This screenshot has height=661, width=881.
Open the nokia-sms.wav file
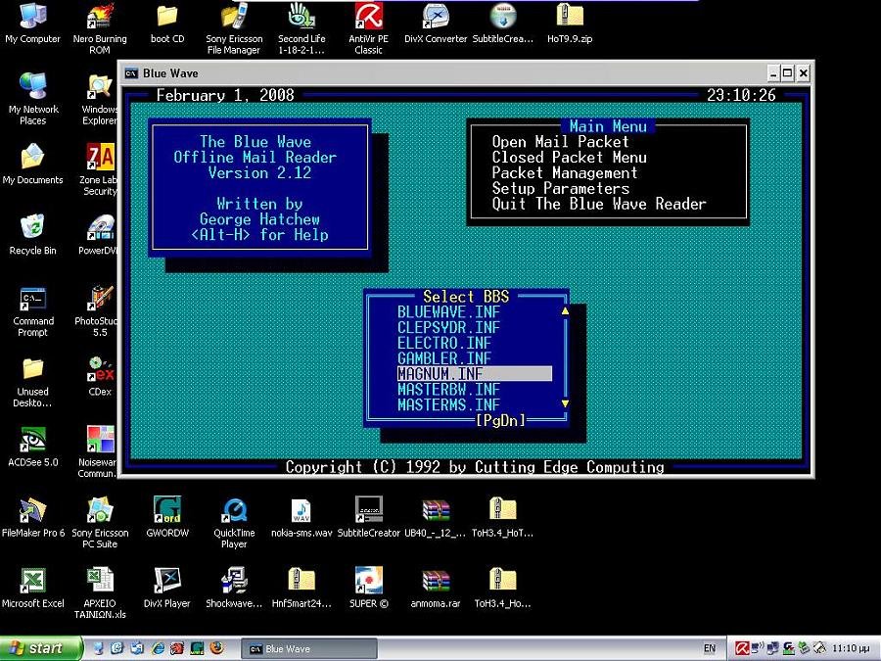301,517
